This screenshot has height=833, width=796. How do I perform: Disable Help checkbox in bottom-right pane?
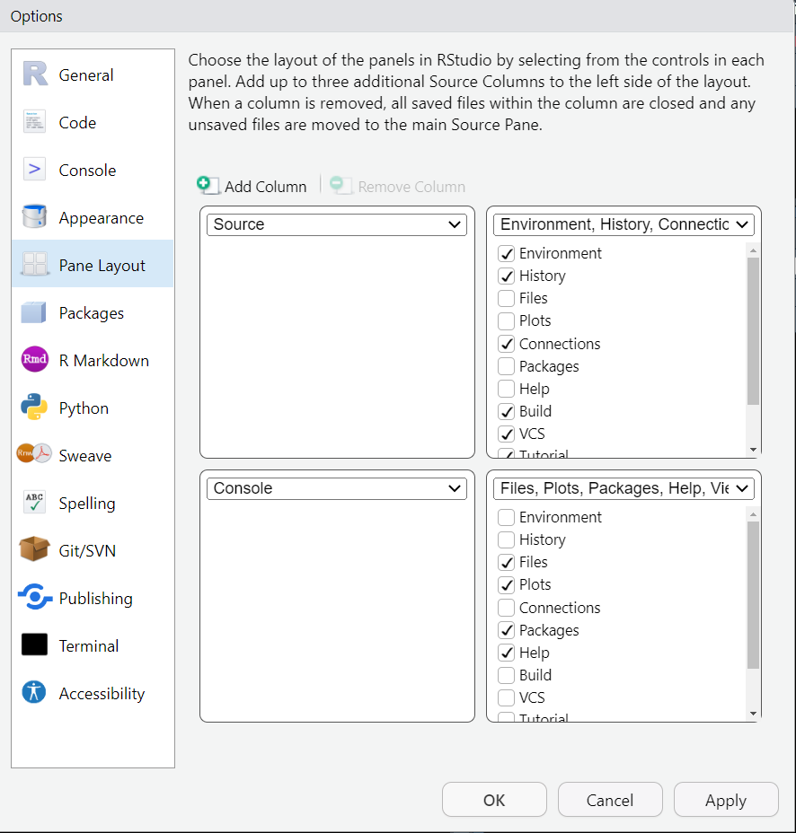tap(507, 653)
